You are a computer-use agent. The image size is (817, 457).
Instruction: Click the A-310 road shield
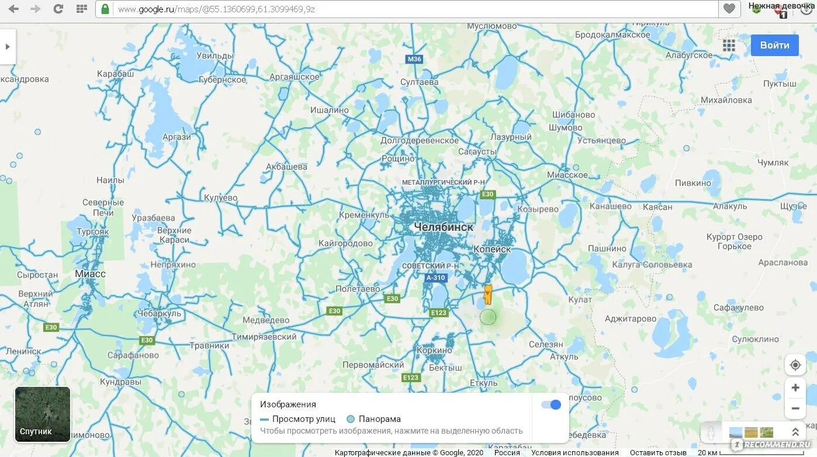pyautogui.click(x=435, y=278)
